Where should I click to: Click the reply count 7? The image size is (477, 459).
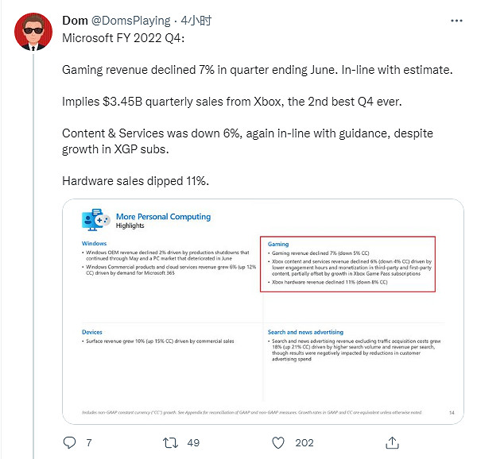[x=89, y=442]
